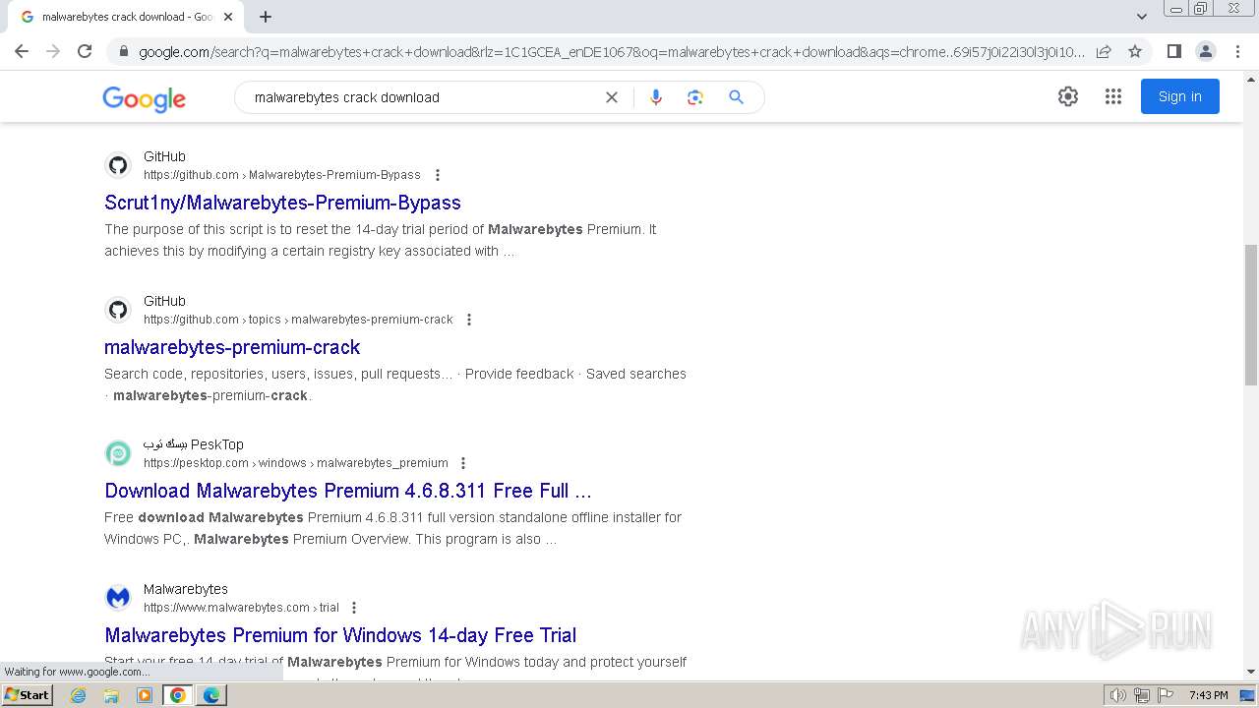The width and height of the screenshot is (1259, 708).
Task: Launch Internet Explorer from the taskbar
Action: [x=78, y=695]
